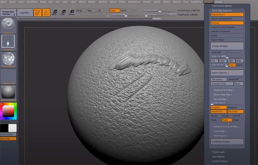The height and width of the screenshot is (165, 258).
Task: Open the material sphere selector
Action: (x=8, y=93)
